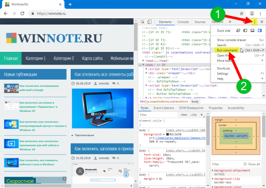Image resolution: width=266 pixels, height=188 pixels.
Task: Expand the first script element node
Action: point(146,69)
